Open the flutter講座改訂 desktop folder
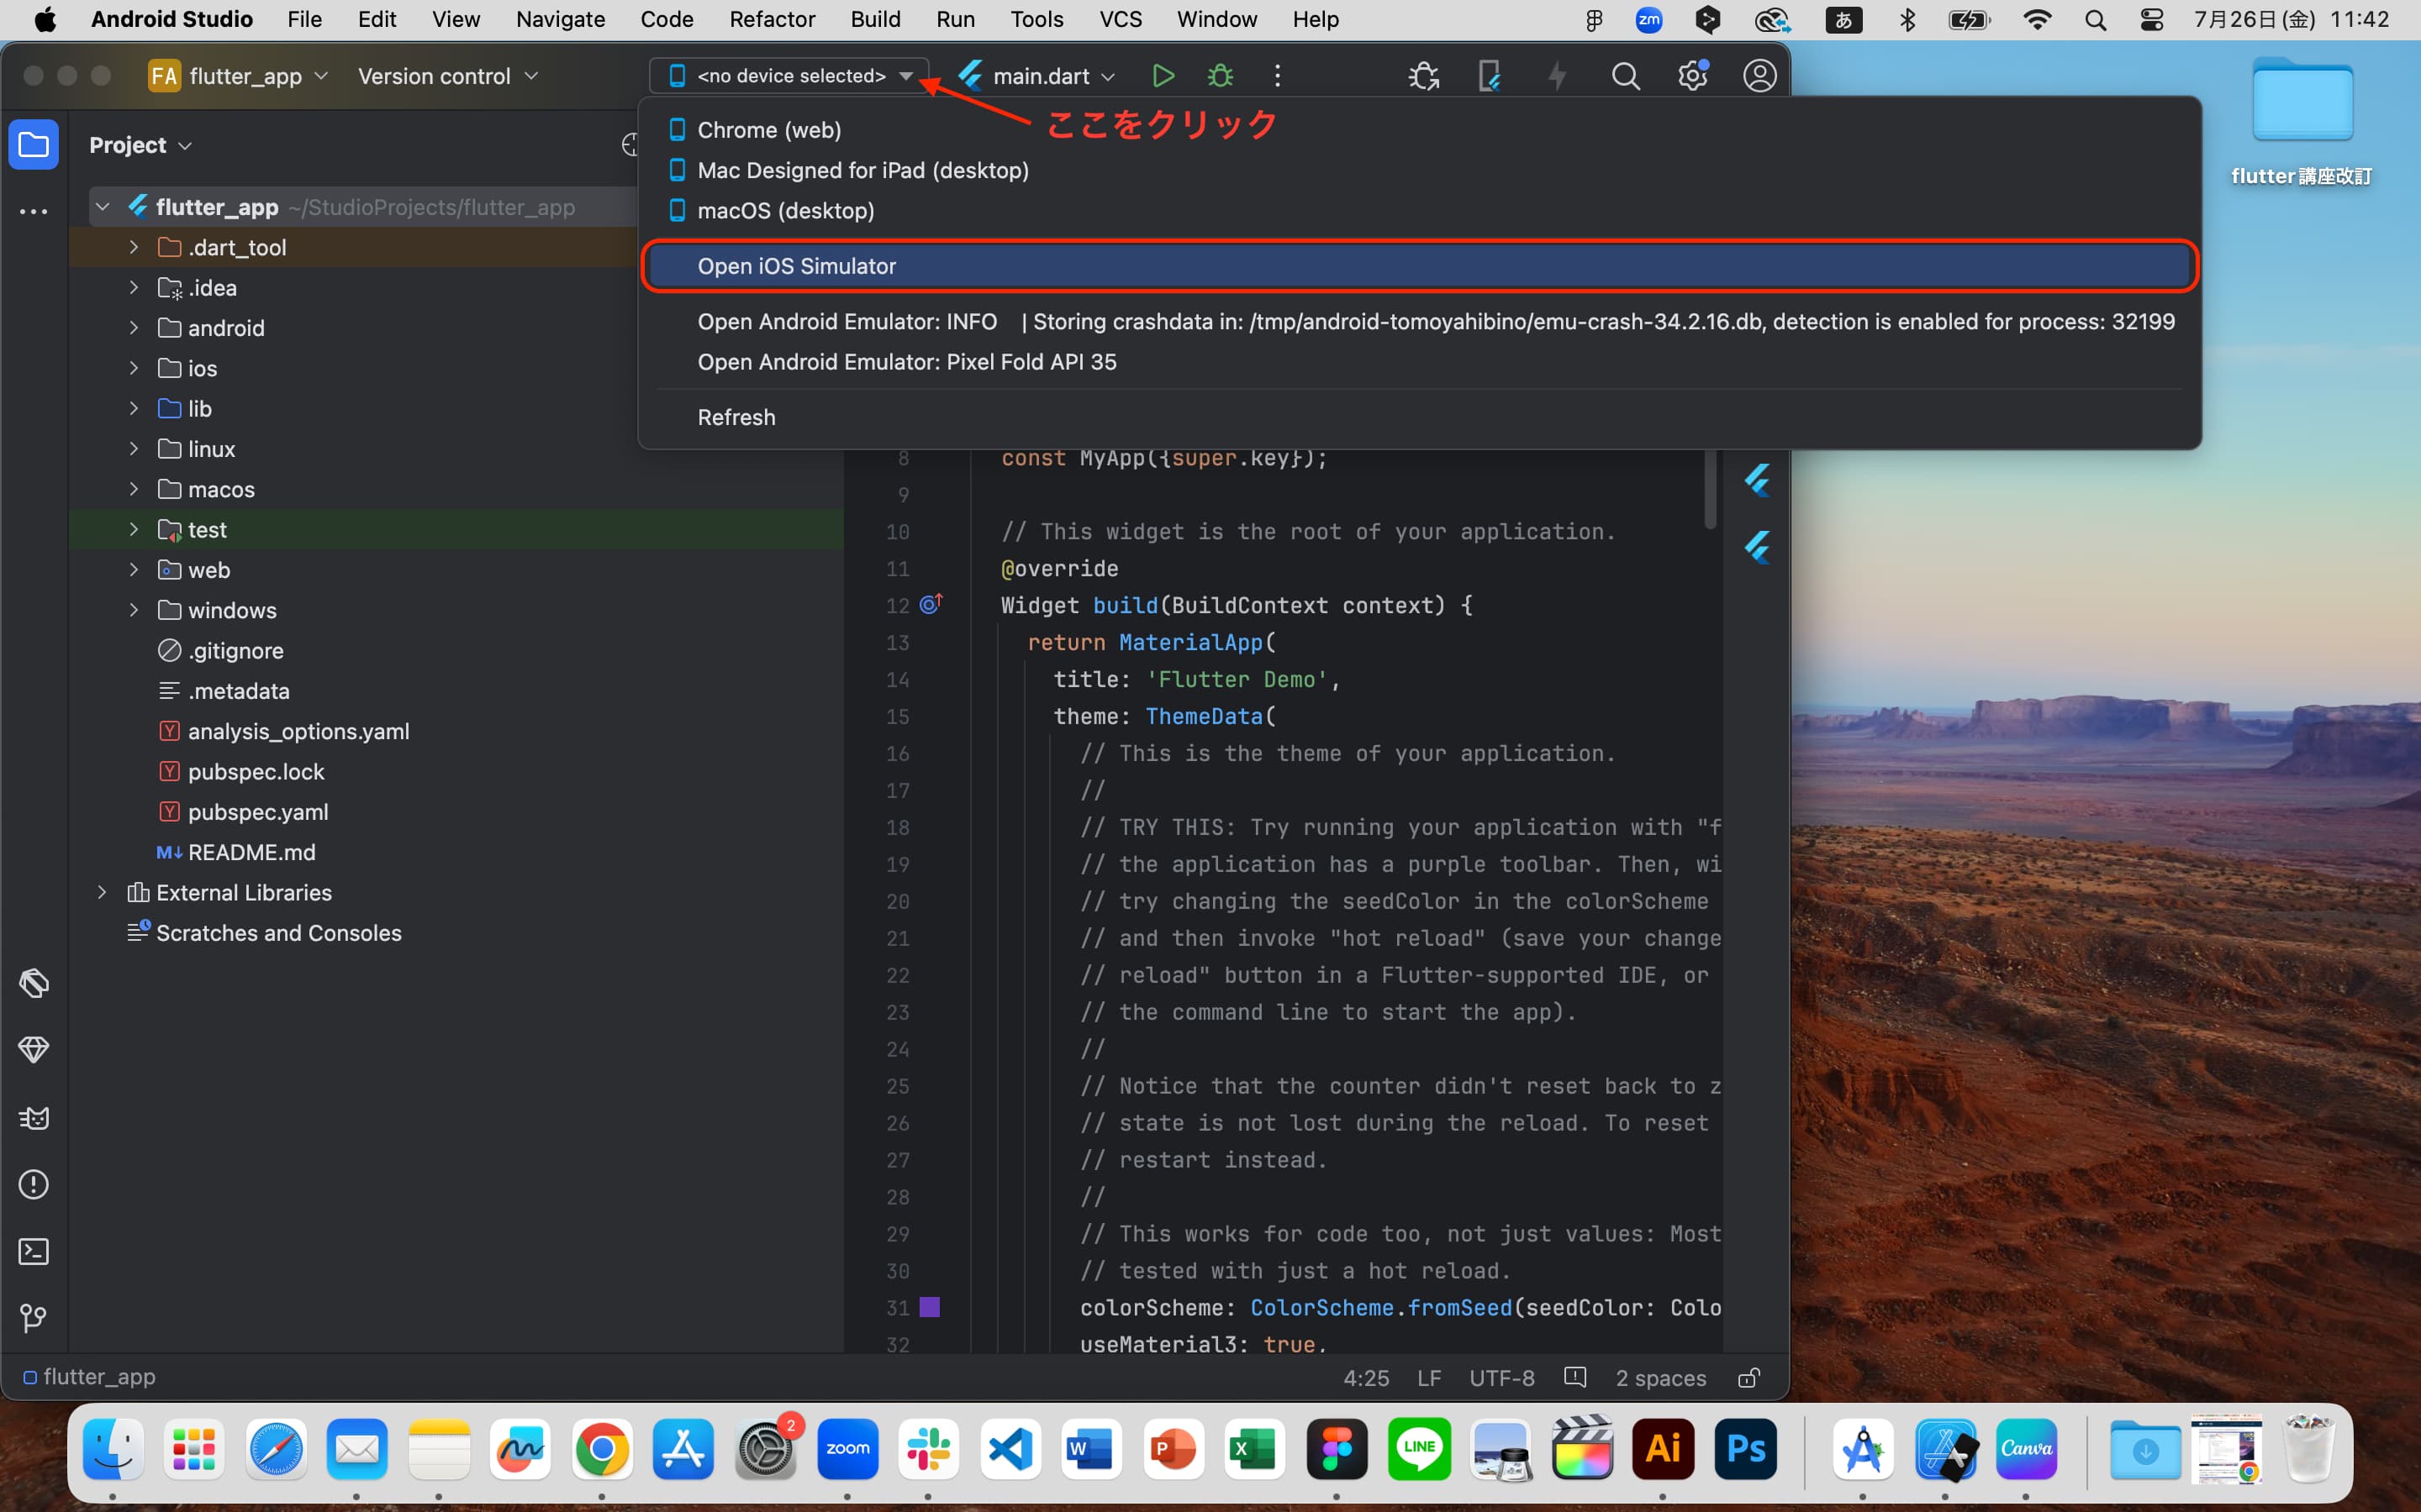This screenshot has height=1512, width=2421. click(x=2302, y=120)
